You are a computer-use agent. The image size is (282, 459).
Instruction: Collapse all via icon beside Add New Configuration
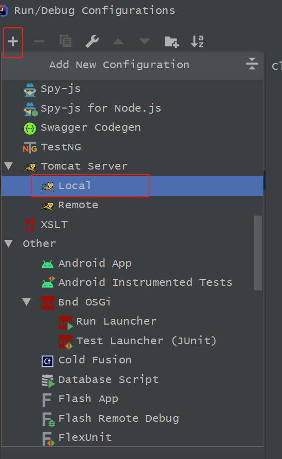coord(252,64)
